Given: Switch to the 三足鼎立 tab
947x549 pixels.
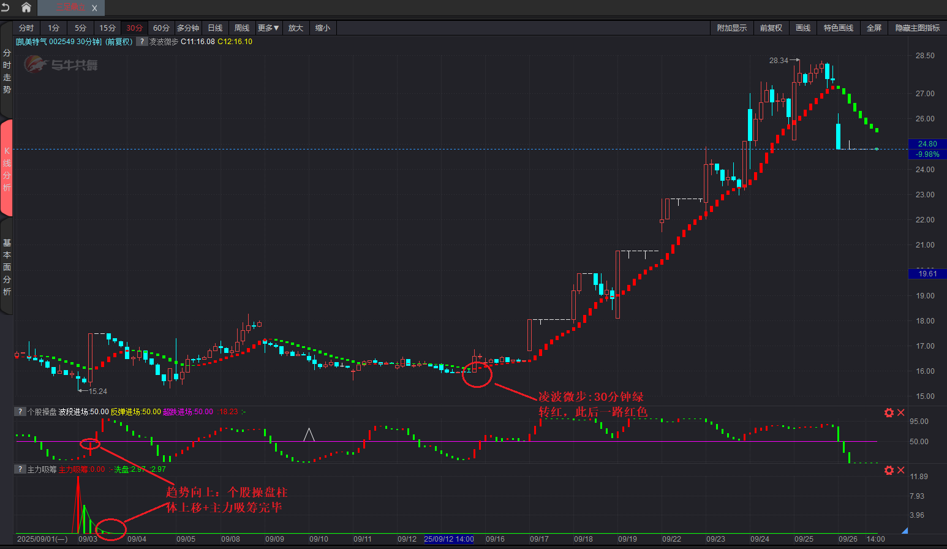Looking at the screenshot, I should pos(70,8).
